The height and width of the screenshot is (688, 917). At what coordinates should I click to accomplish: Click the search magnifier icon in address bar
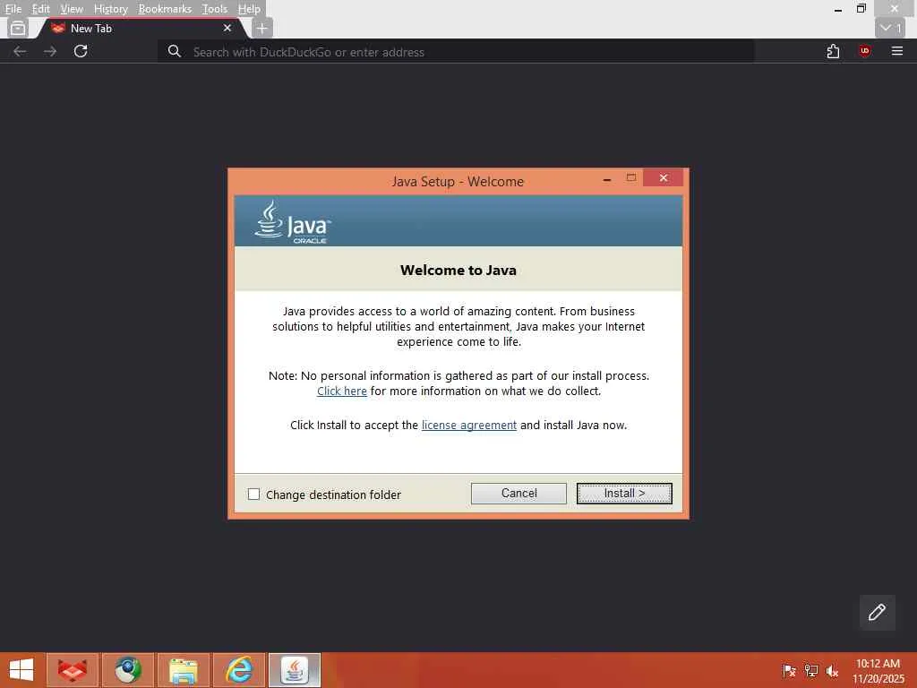tap(174, 51)
